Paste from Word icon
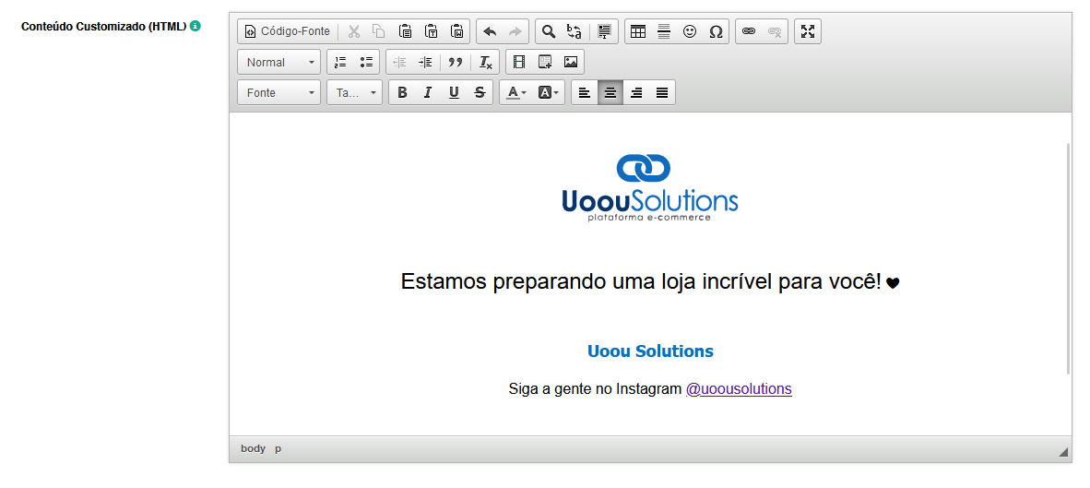 pos(456,31)
